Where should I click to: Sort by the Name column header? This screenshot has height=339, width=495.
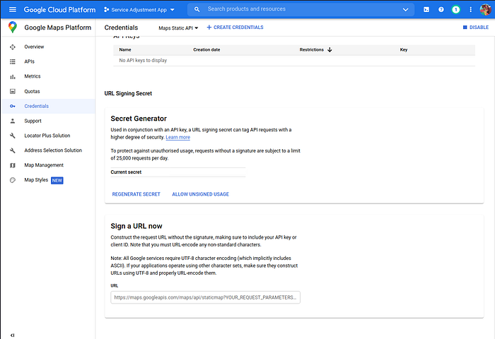(125, 50)
